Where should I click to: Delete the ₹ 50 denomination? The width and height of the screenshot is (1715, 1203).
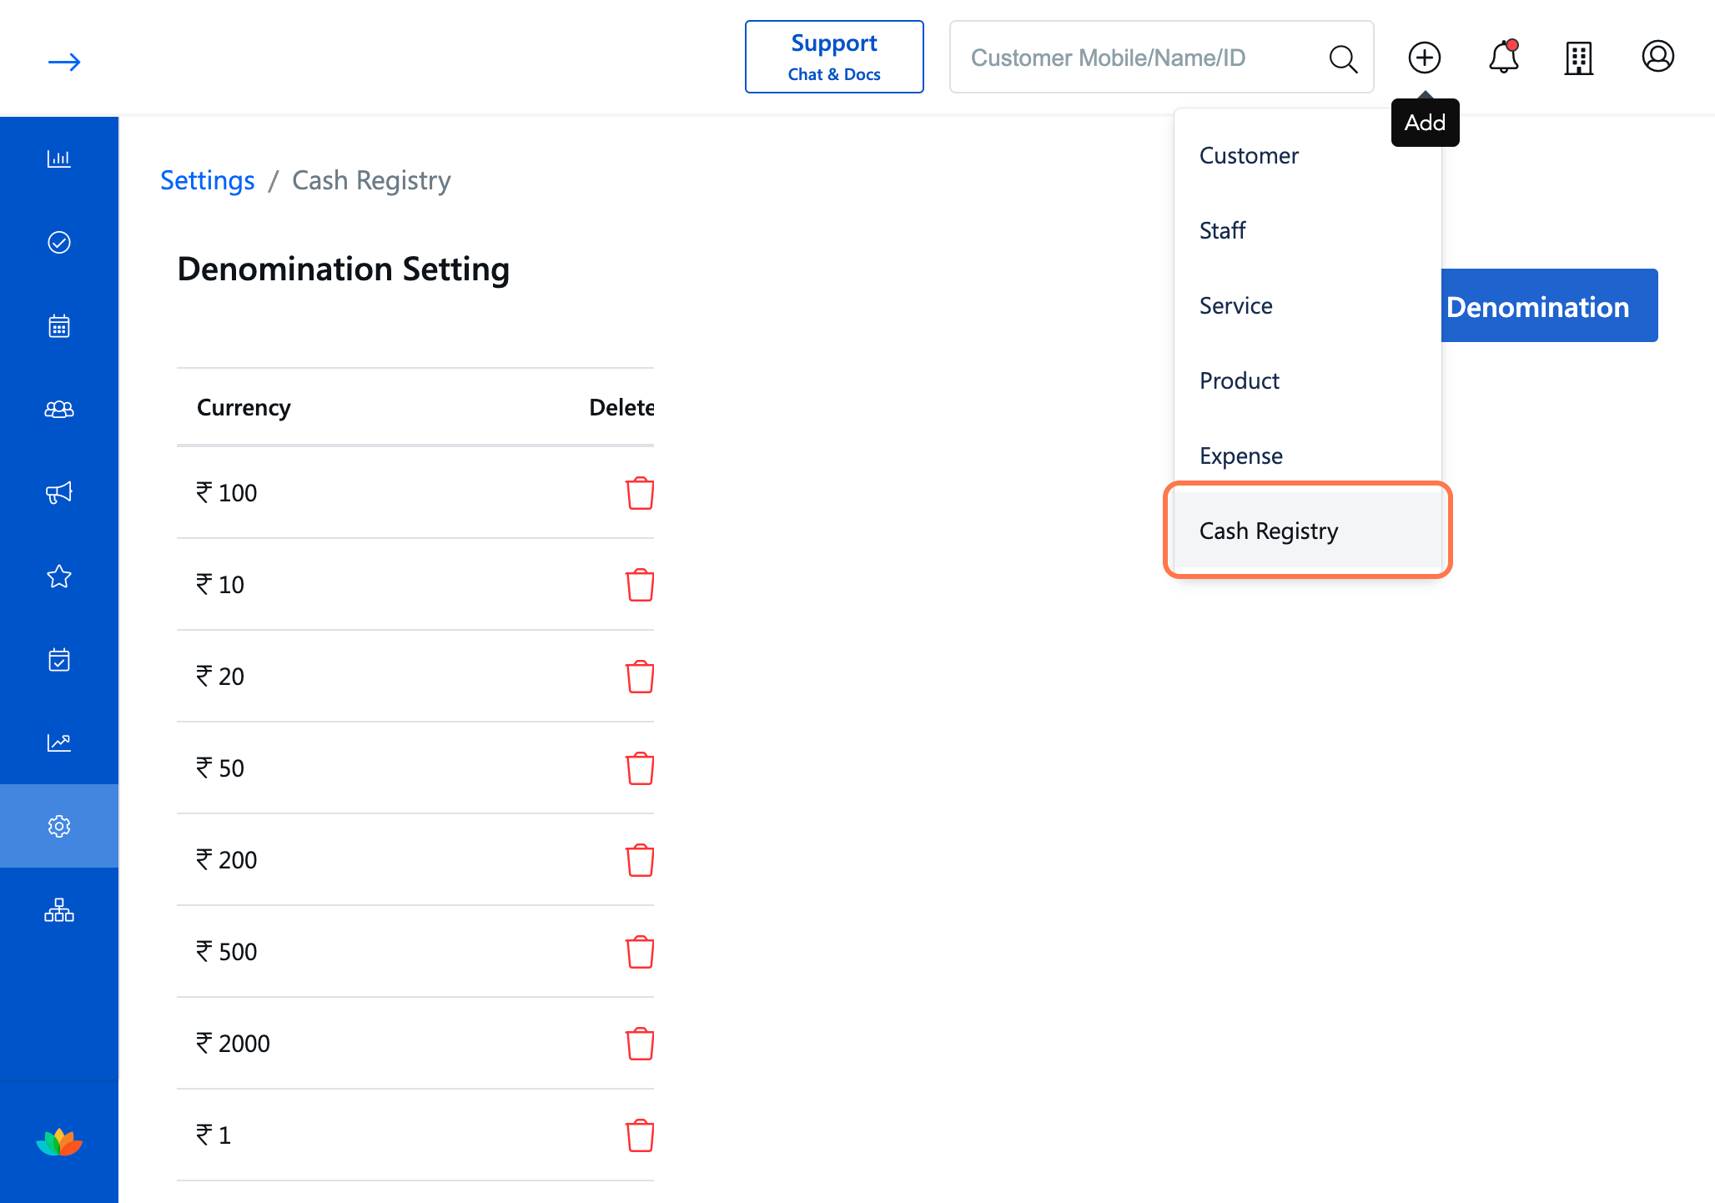[640, 768]
